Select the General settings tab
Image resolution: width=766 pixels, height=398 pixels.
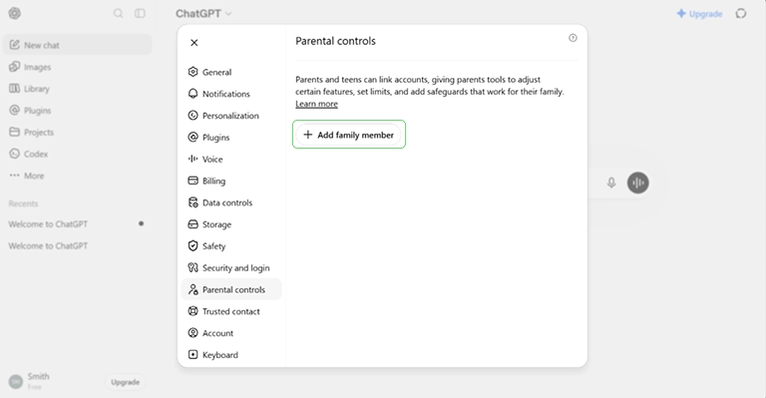coord(231,72)
